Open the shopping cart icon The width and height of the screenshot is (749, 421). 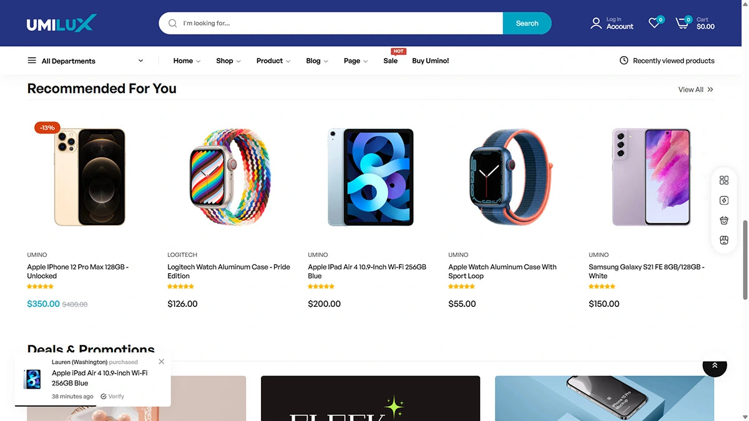(x=682, y=24)
